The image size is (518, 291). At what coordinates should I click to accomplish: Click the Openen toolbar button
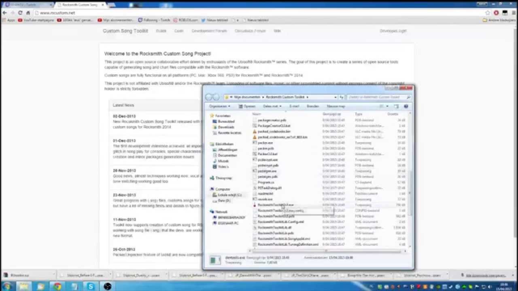coord(247,106)
